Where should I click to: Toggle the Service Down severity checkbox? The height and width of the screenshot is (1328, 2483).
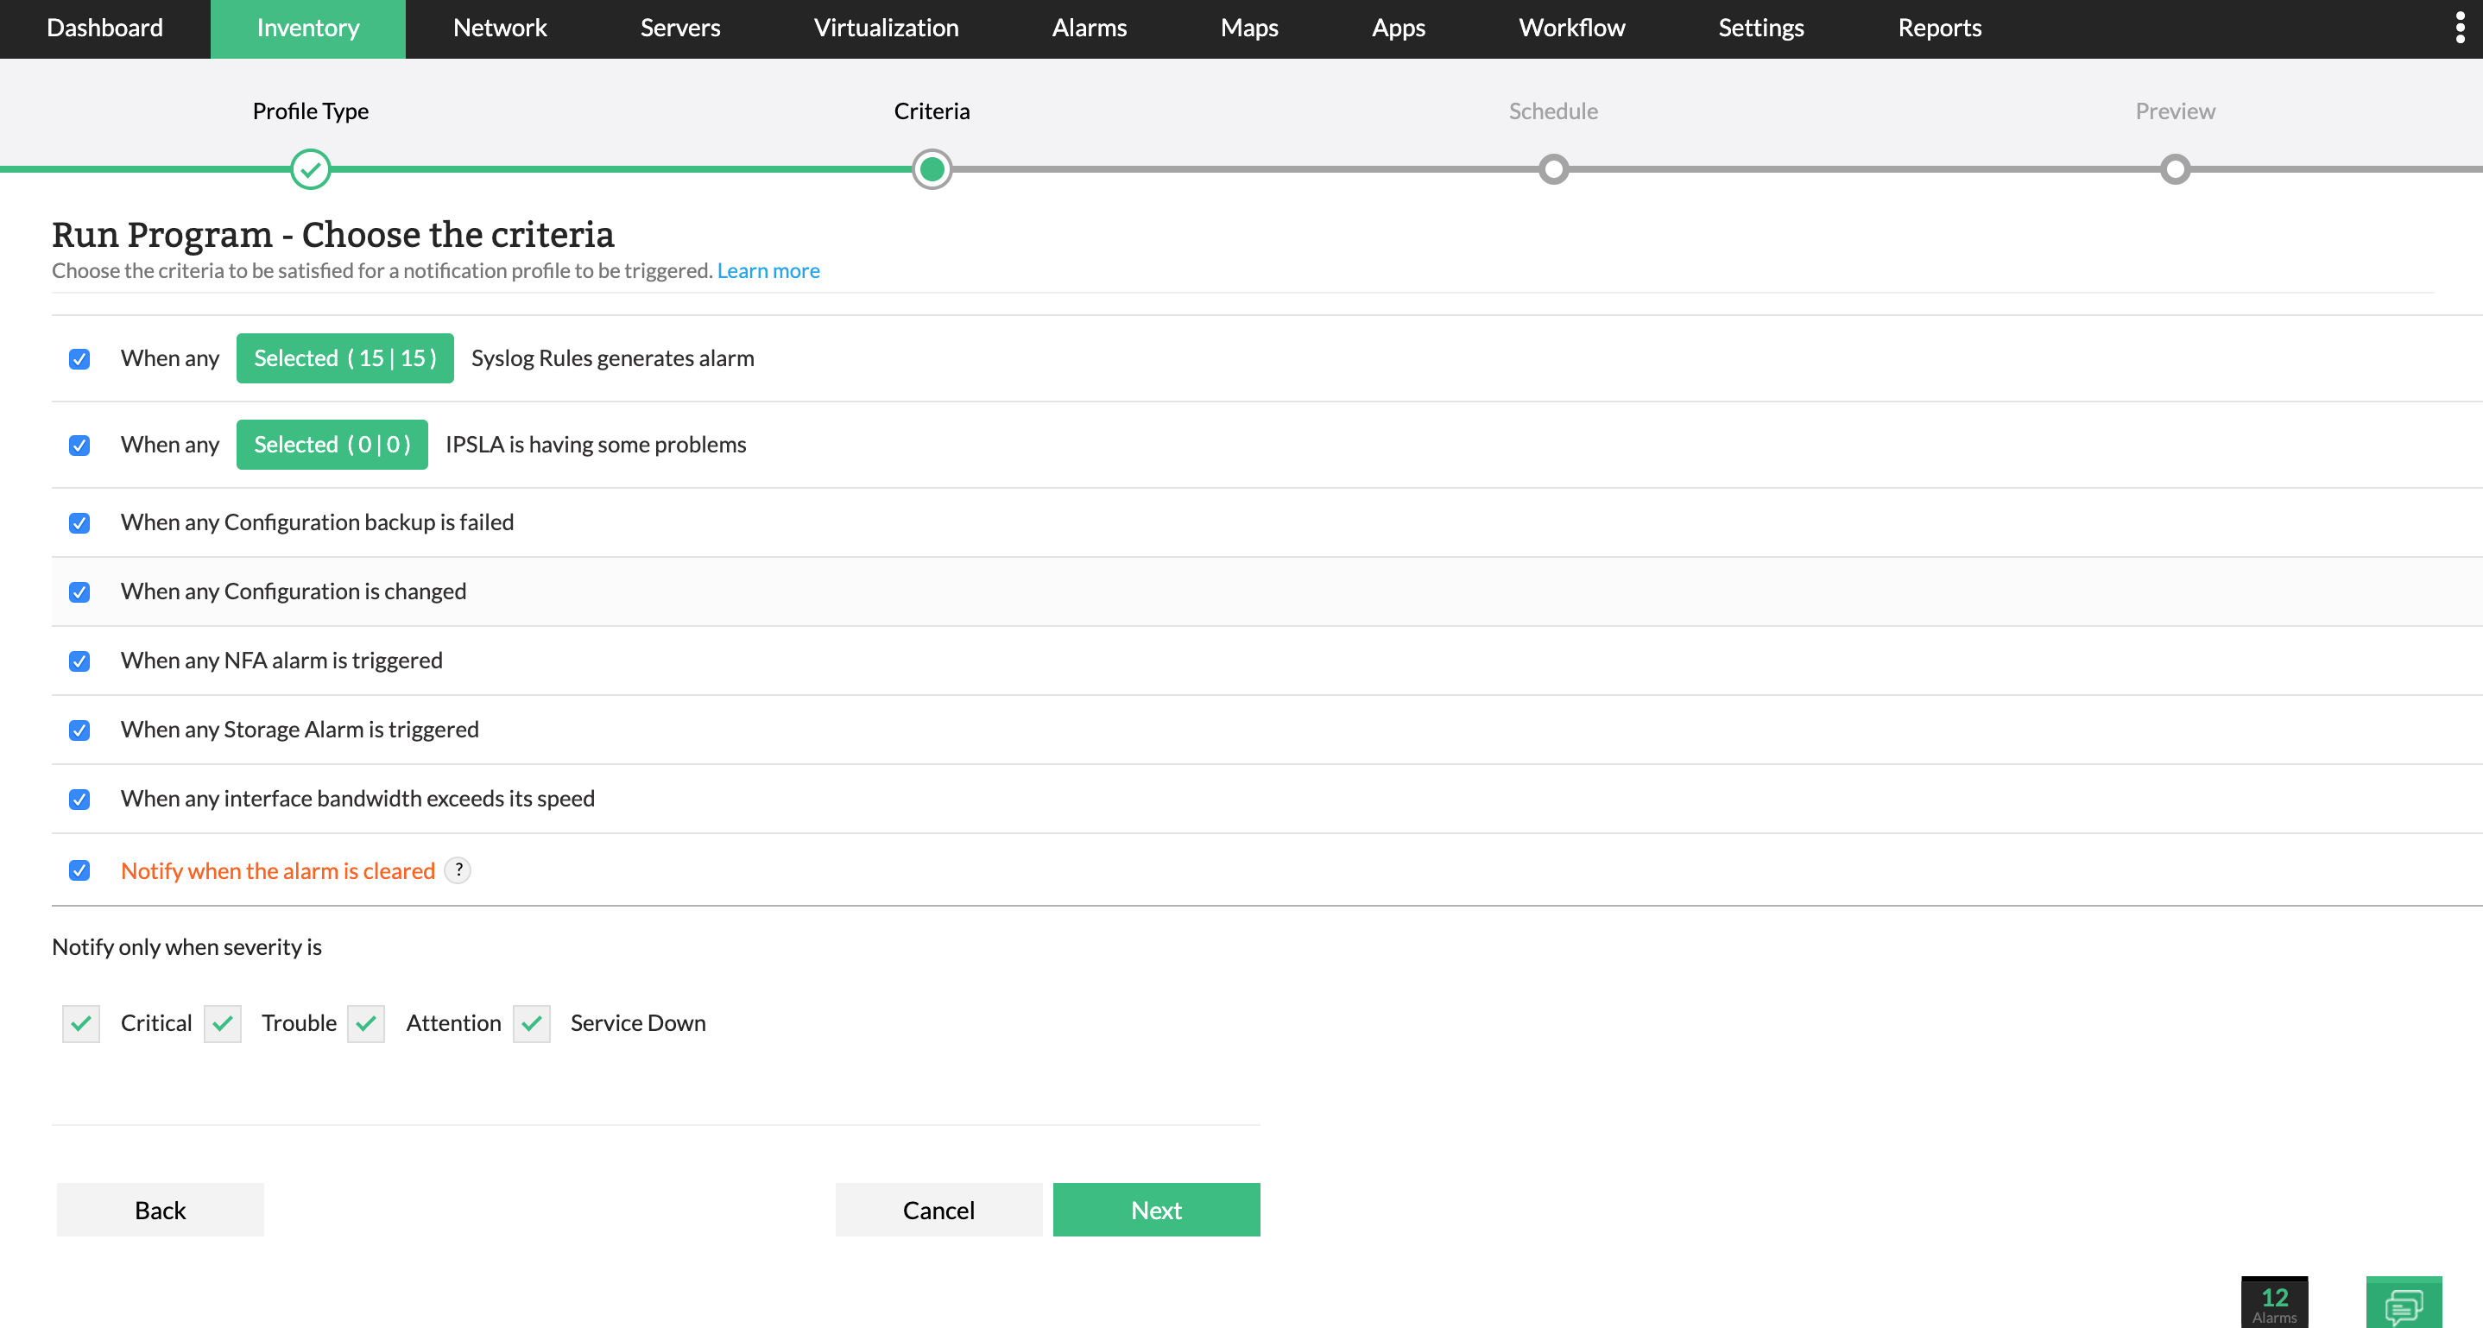531,1022
